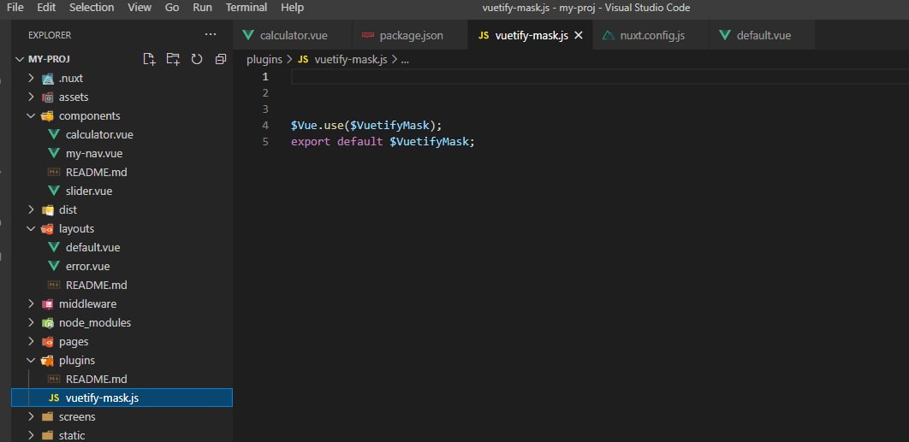Image resolution: width=909 pixels, height=442 pixels.
Task: Close the vuetify-mask.js tab
Action: coord(578,35)
